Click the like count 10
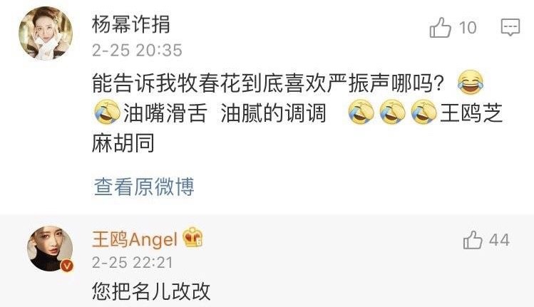The height and width of the screenshot is (307, 534). tap(468, 28)
